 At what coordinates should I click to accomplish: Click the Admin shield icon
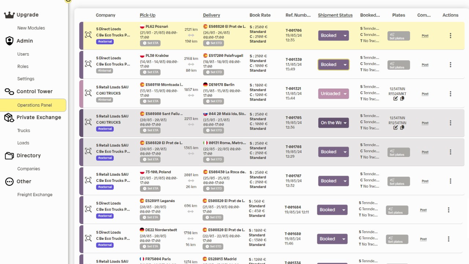point(9,41)
